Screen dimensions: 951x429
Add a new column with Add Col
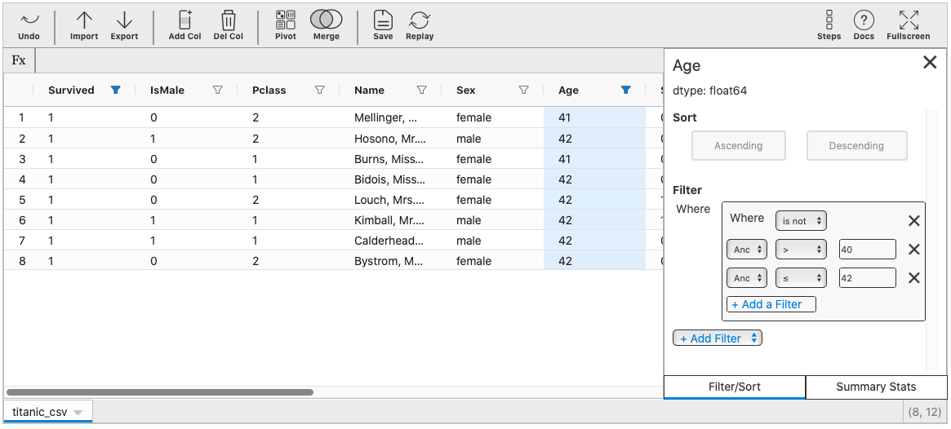coord(184,25)
